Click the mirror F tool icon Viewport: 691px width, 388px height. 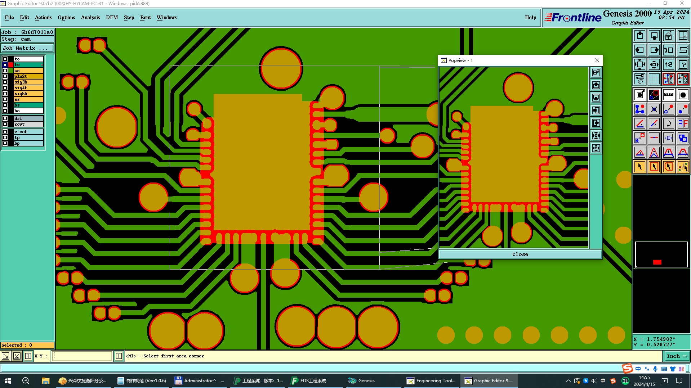point(683,123)
